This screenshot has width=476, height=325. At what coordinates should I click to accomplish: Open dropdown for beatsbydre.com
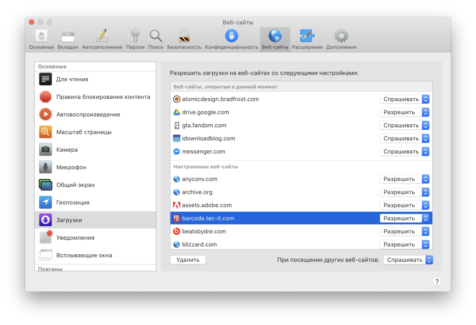tap(404, 231)
